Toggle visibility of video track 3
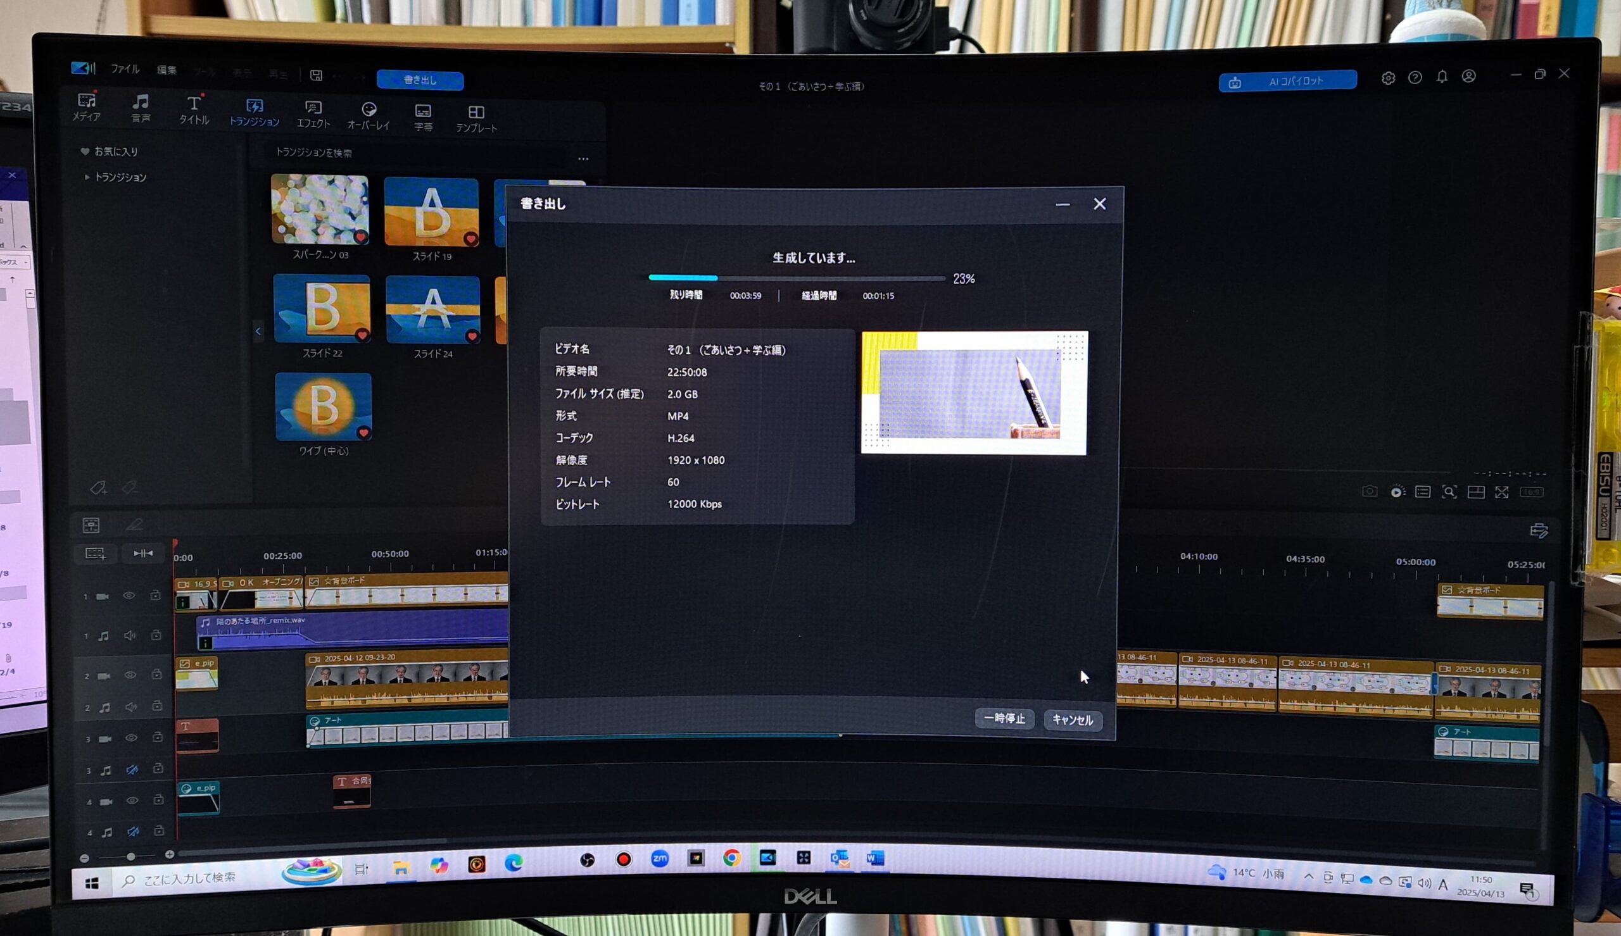Image resolution: width=1621 pixels, height=936 pixels. click(131, 738)
